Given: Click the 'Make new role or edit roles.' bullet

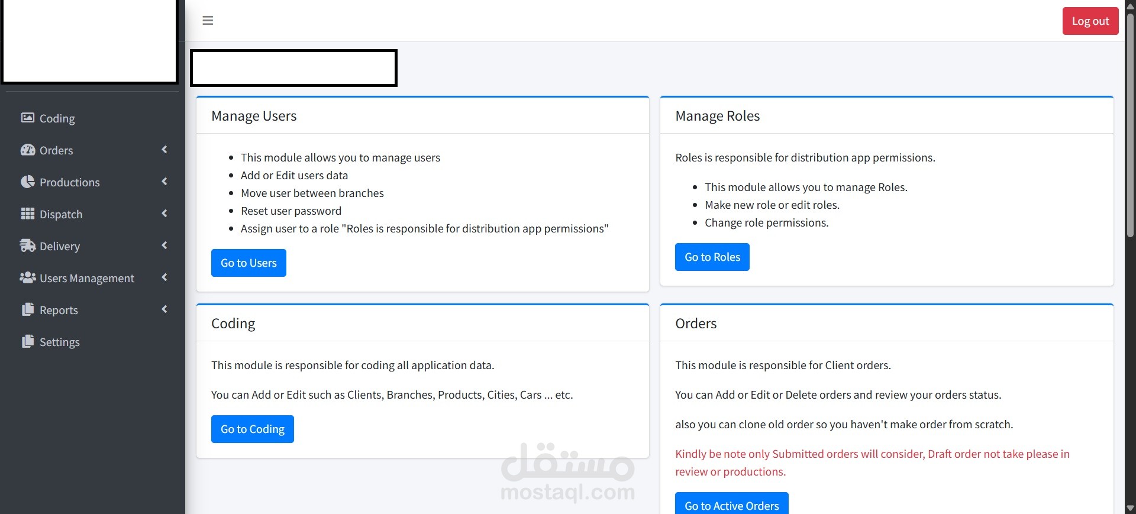Looking at the screenshot, I should 772,205.
